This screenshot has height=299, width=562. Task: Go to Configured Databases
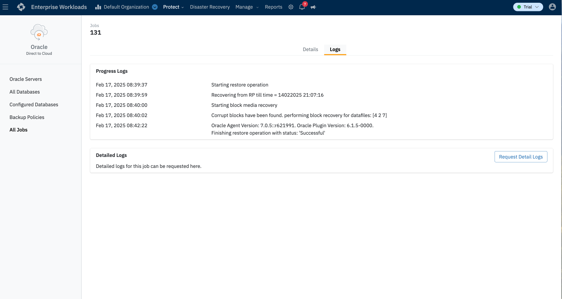pos(34,104)
